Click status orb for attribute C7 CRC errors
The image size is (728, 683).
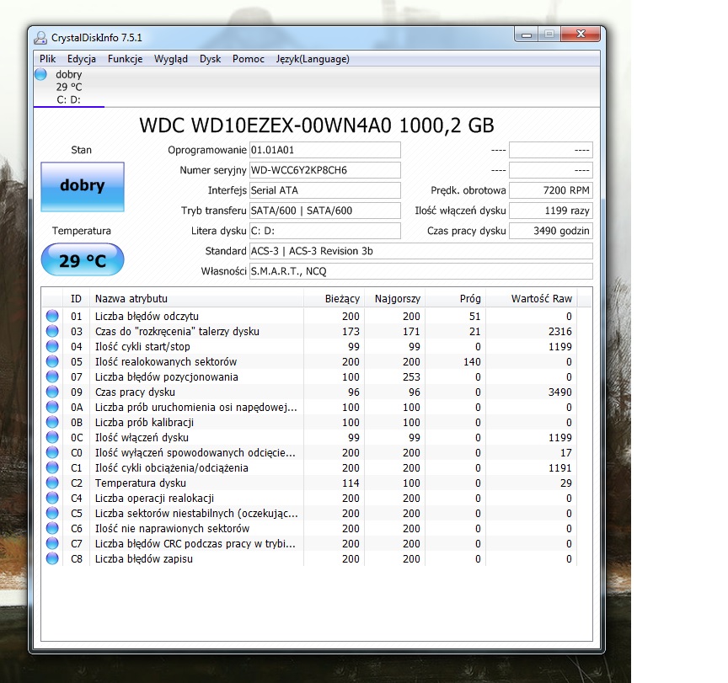tap(52, 543)
